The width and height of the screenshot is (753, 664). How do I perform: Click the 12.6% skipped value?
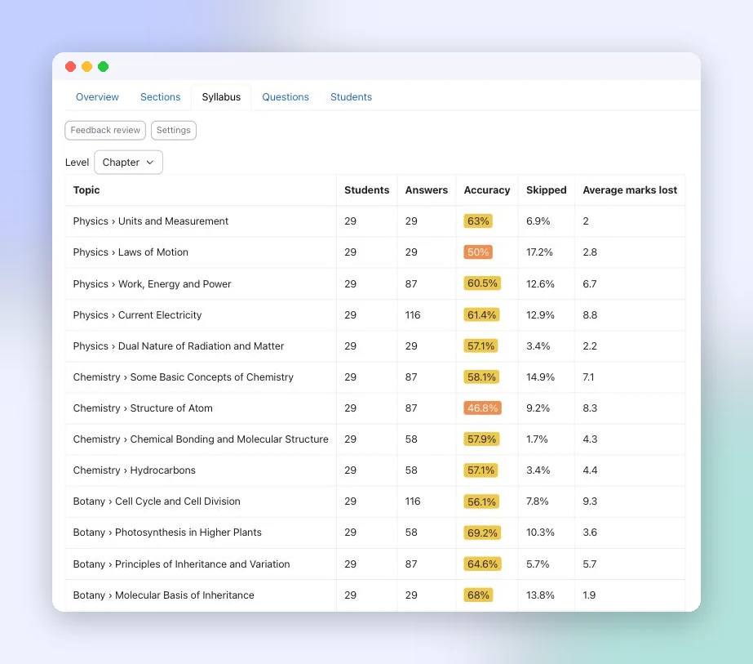pos(540,283)
